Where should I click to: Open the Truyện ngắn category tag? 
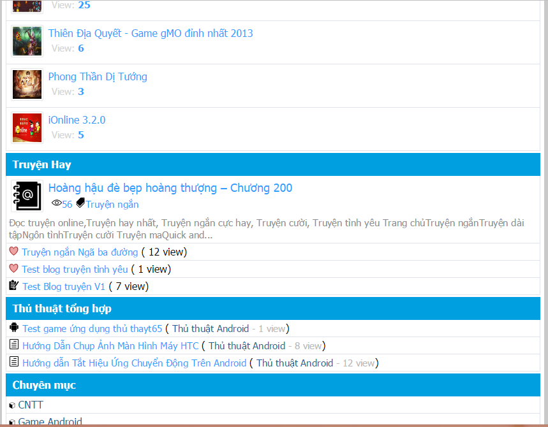point(112,204)
